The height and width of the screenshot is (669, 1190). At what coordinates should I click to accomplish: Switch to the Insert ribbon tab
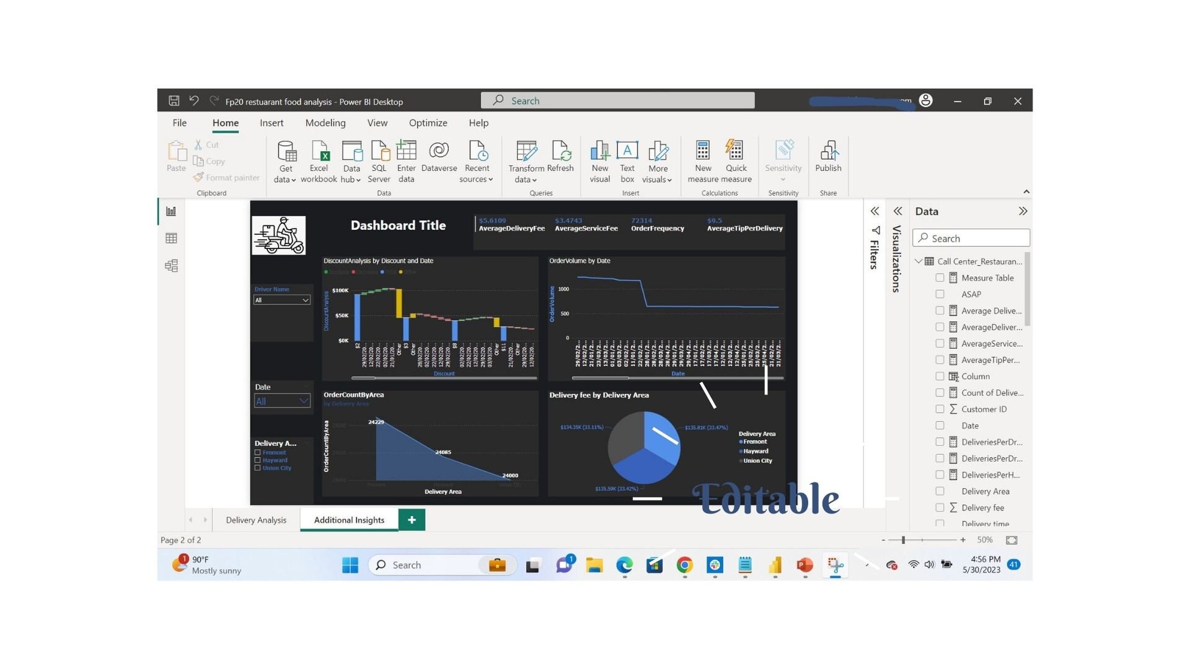tap(271, 123)
